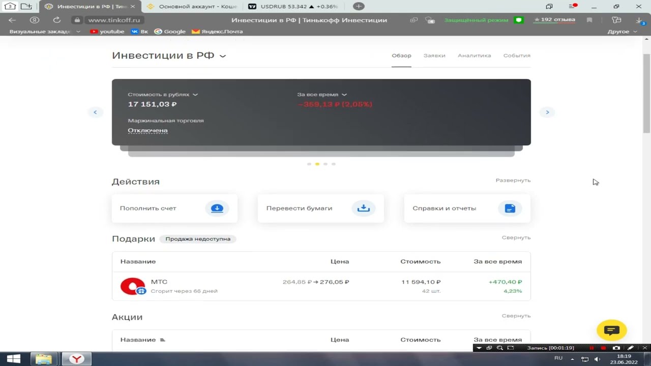Pause the screen recording

click(x=591, y=348)
